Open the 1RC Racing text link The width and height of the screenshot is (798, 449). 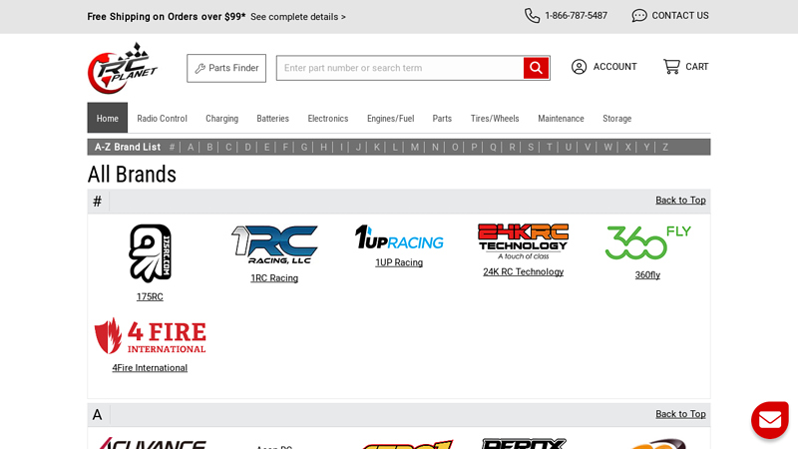[x=274, y=278]
